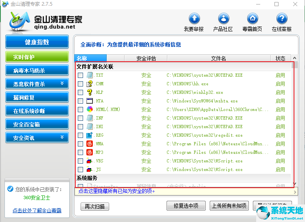The width and height of the screenshot is (305, 222).
Task: Select C:\Windows\SysWOW64\mshta.exe path text
Action: point(202,101)
